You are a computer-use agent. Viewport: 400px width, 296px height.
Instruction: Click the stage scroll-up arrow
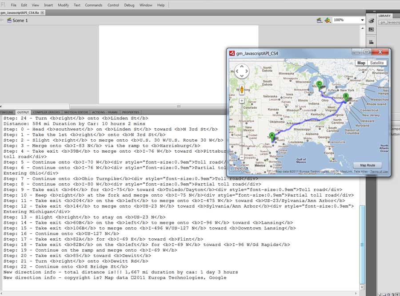(x=363, y=28)
